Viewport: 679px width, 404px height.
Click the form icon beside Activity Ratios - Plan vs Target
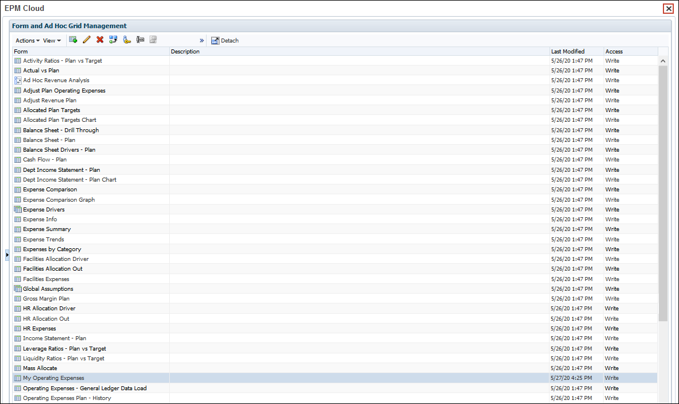(18, 60)
